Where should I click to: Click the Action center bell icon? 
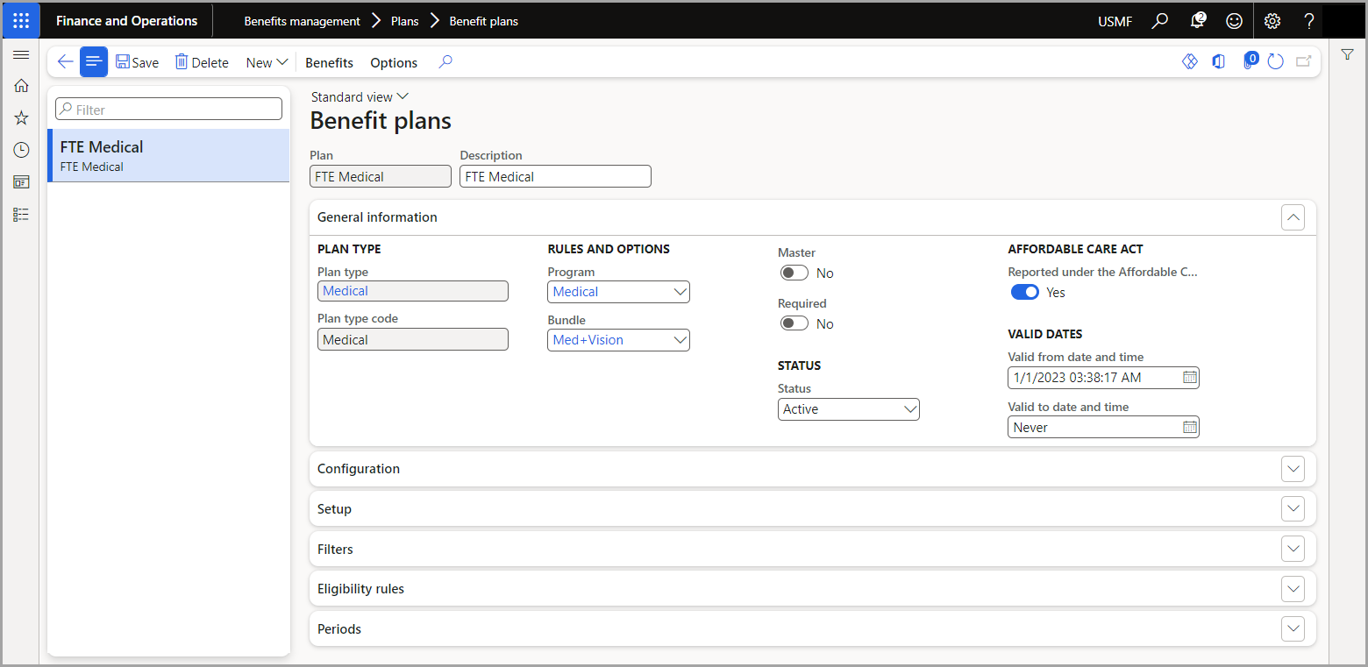click(x=1197, y=20)
